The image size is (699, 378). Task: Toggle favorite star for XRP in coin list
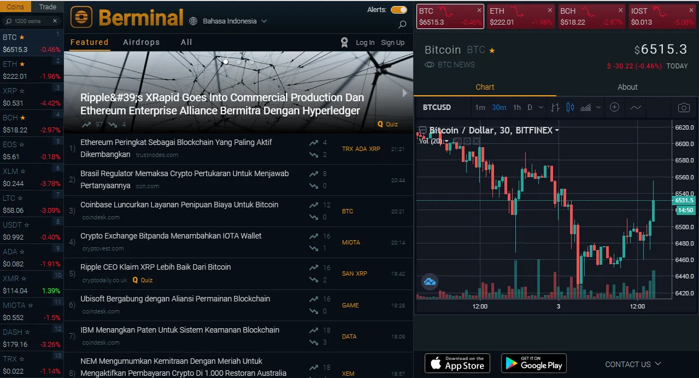[22, 91]
